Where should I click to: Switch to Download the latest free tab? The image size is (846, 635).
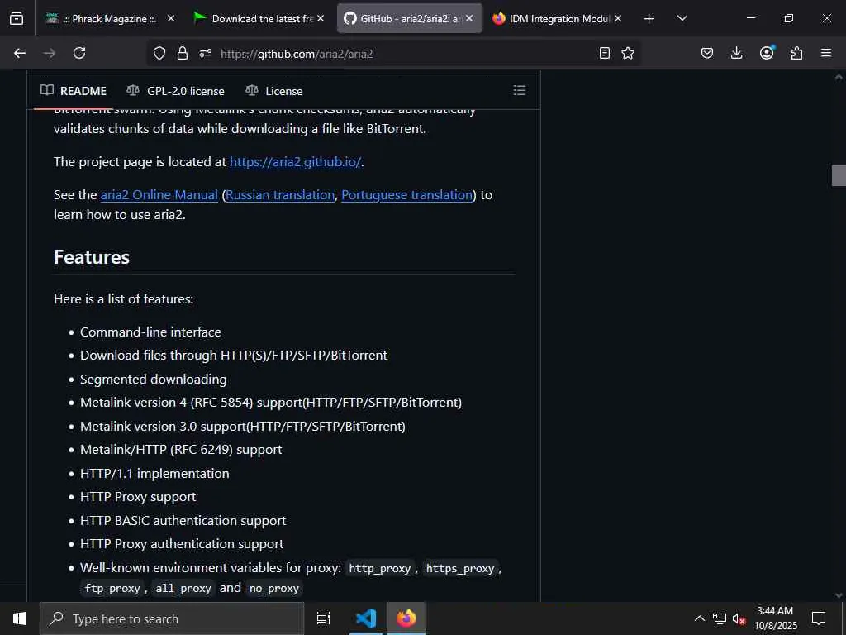coord(260,18)
